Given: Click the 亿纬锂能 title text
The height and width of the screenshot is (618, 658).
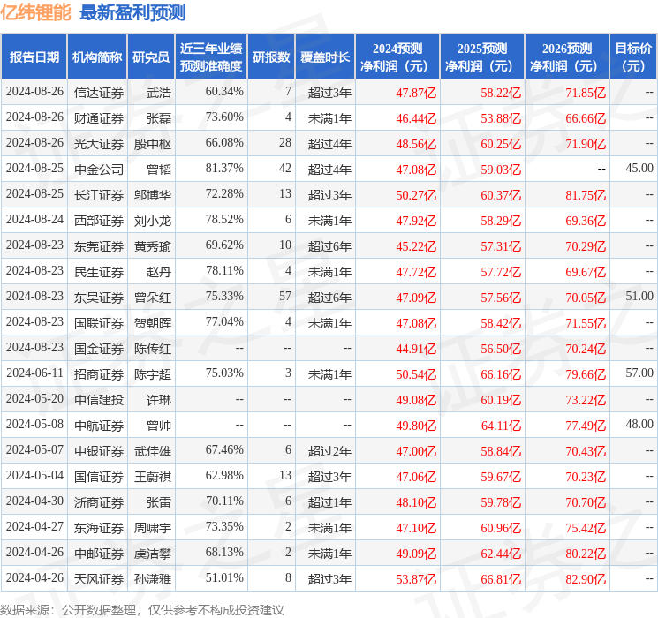Looking at the screenshot, I should click(x=35, y=12).
